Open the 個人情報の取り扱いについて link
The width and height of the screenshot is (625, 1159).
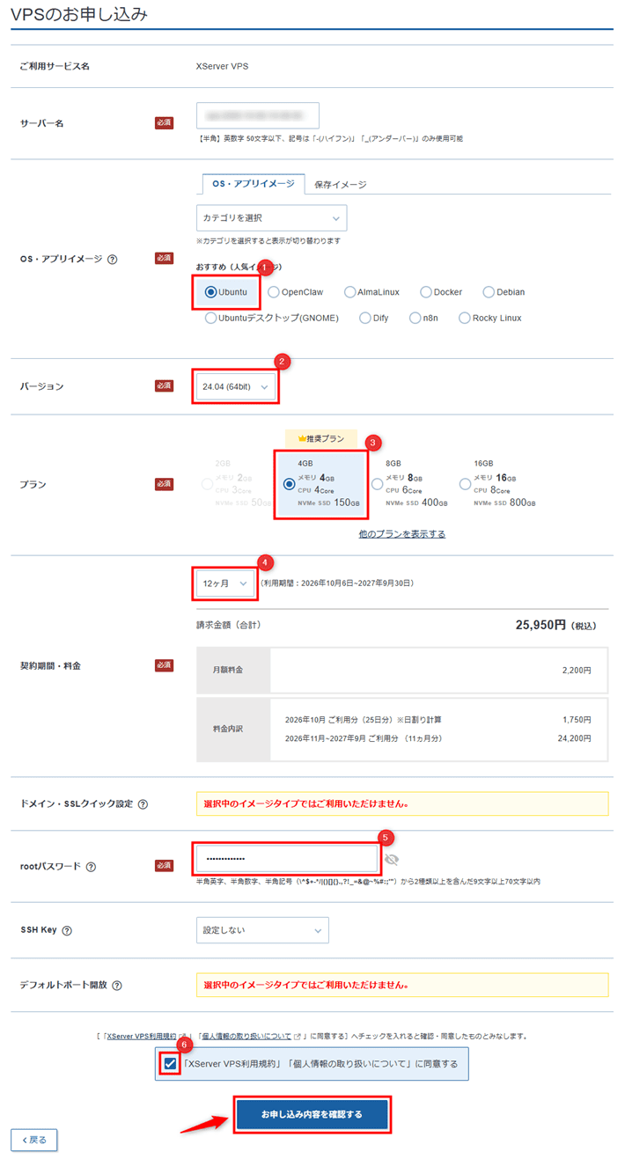(246, 1037)
